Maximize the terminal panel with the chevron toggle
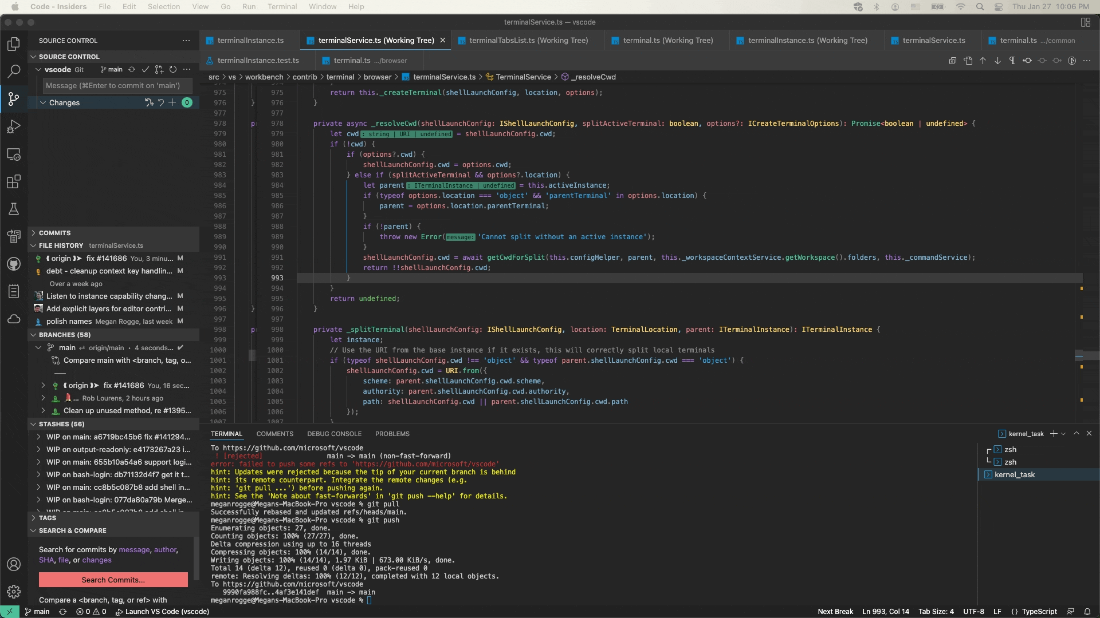Screen dimensions: 1100x618 (1077, 434)
